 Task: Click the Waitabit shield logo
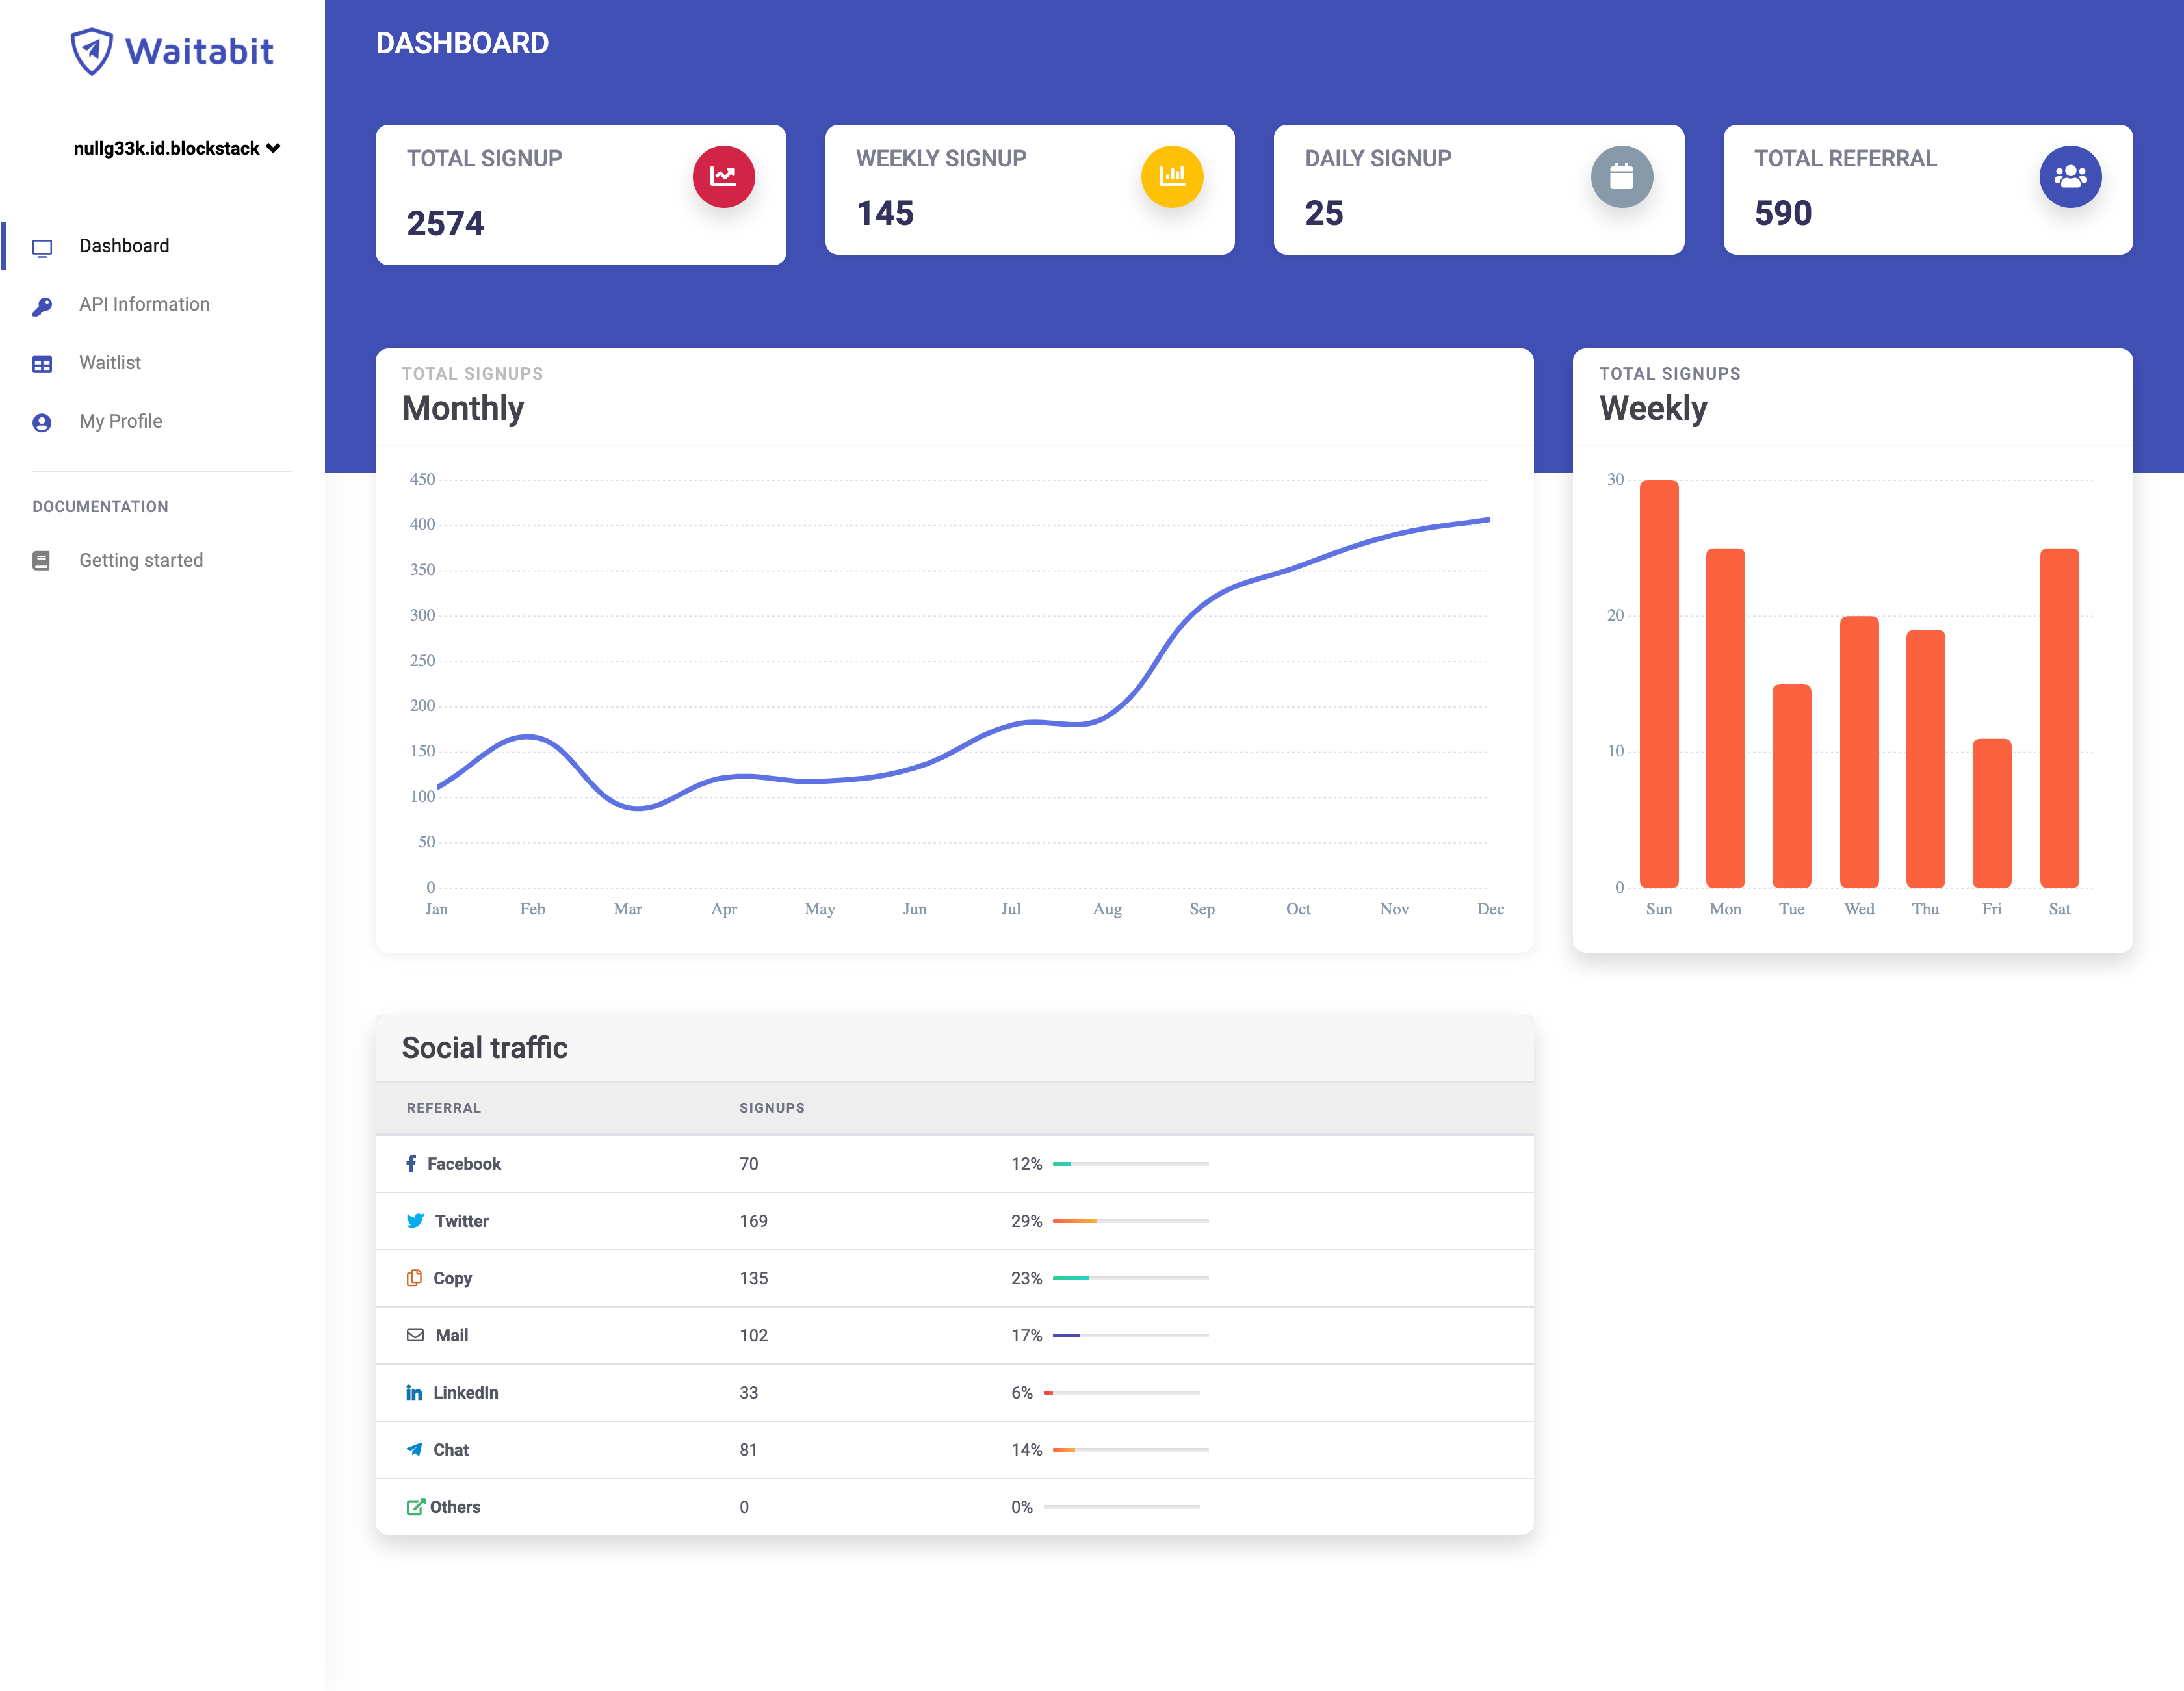(91, 51)
